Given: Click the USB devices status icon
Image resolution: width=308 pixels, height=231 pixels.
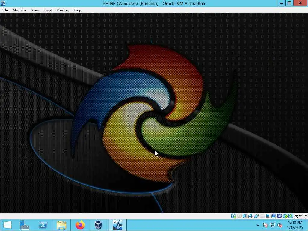Looking at the screenshot, I should click(256, 216).
